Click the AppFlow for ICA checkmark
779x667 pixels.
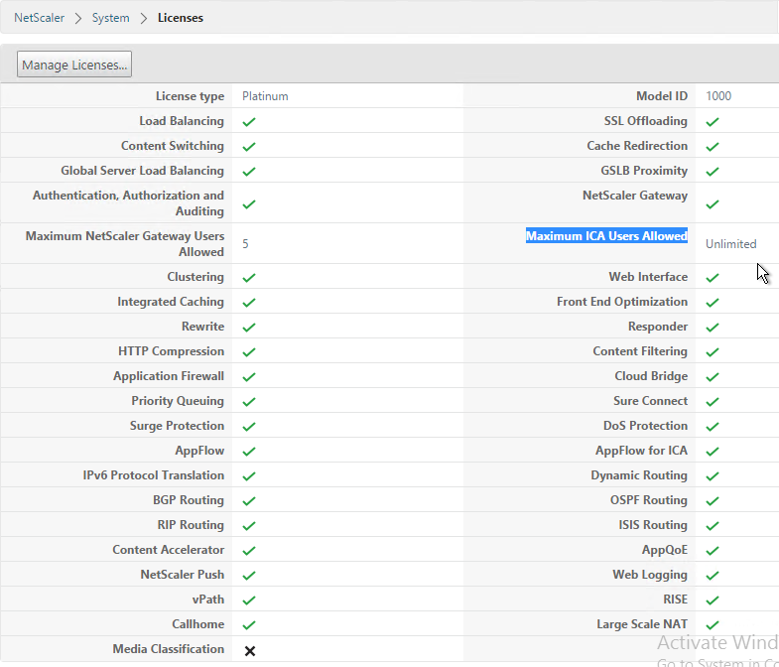coord(713,452)
